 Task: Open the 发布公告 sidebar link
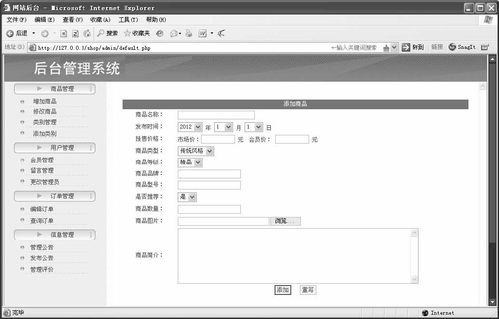pos(42,258)
